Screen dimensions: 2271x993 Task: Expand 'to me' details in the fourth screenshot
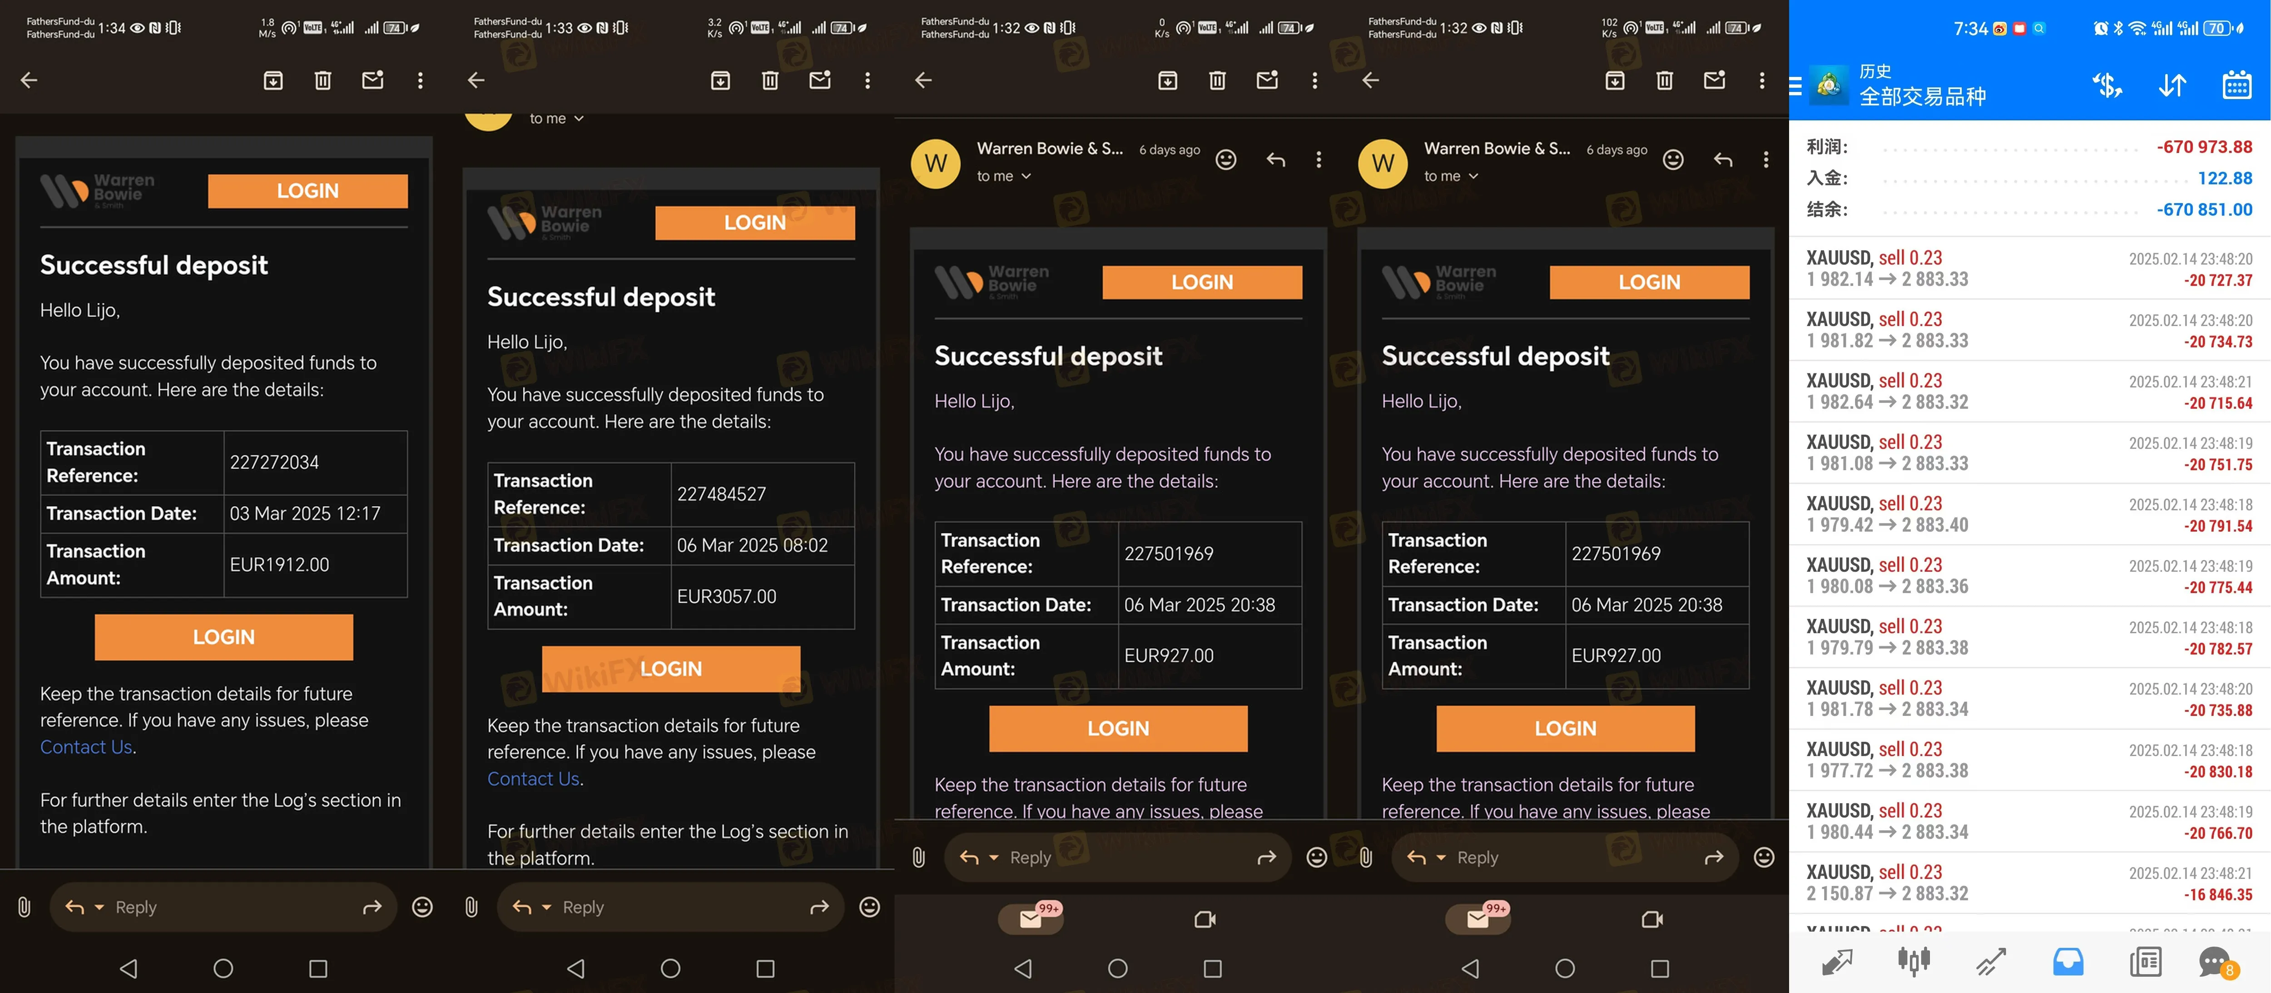pos(1451,176)
